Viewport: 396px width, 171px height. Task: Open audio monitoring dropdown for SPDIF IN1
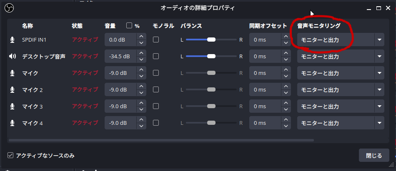tap(340, 40)
